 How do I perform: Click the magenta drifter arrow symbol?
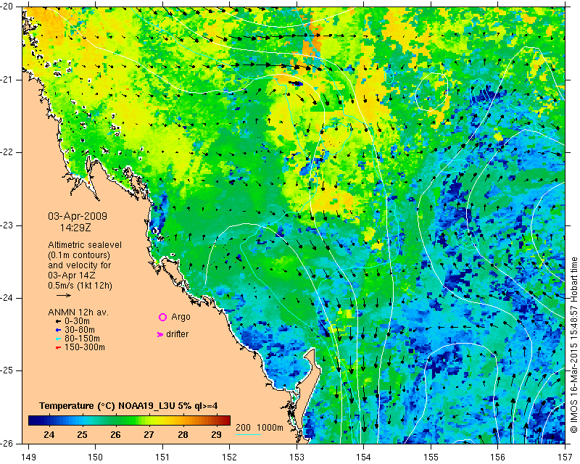159,334
